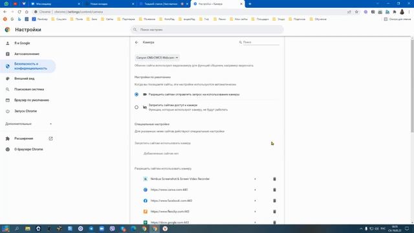
Task: Select radio option allowing sites to request camera
Action: 136,94
